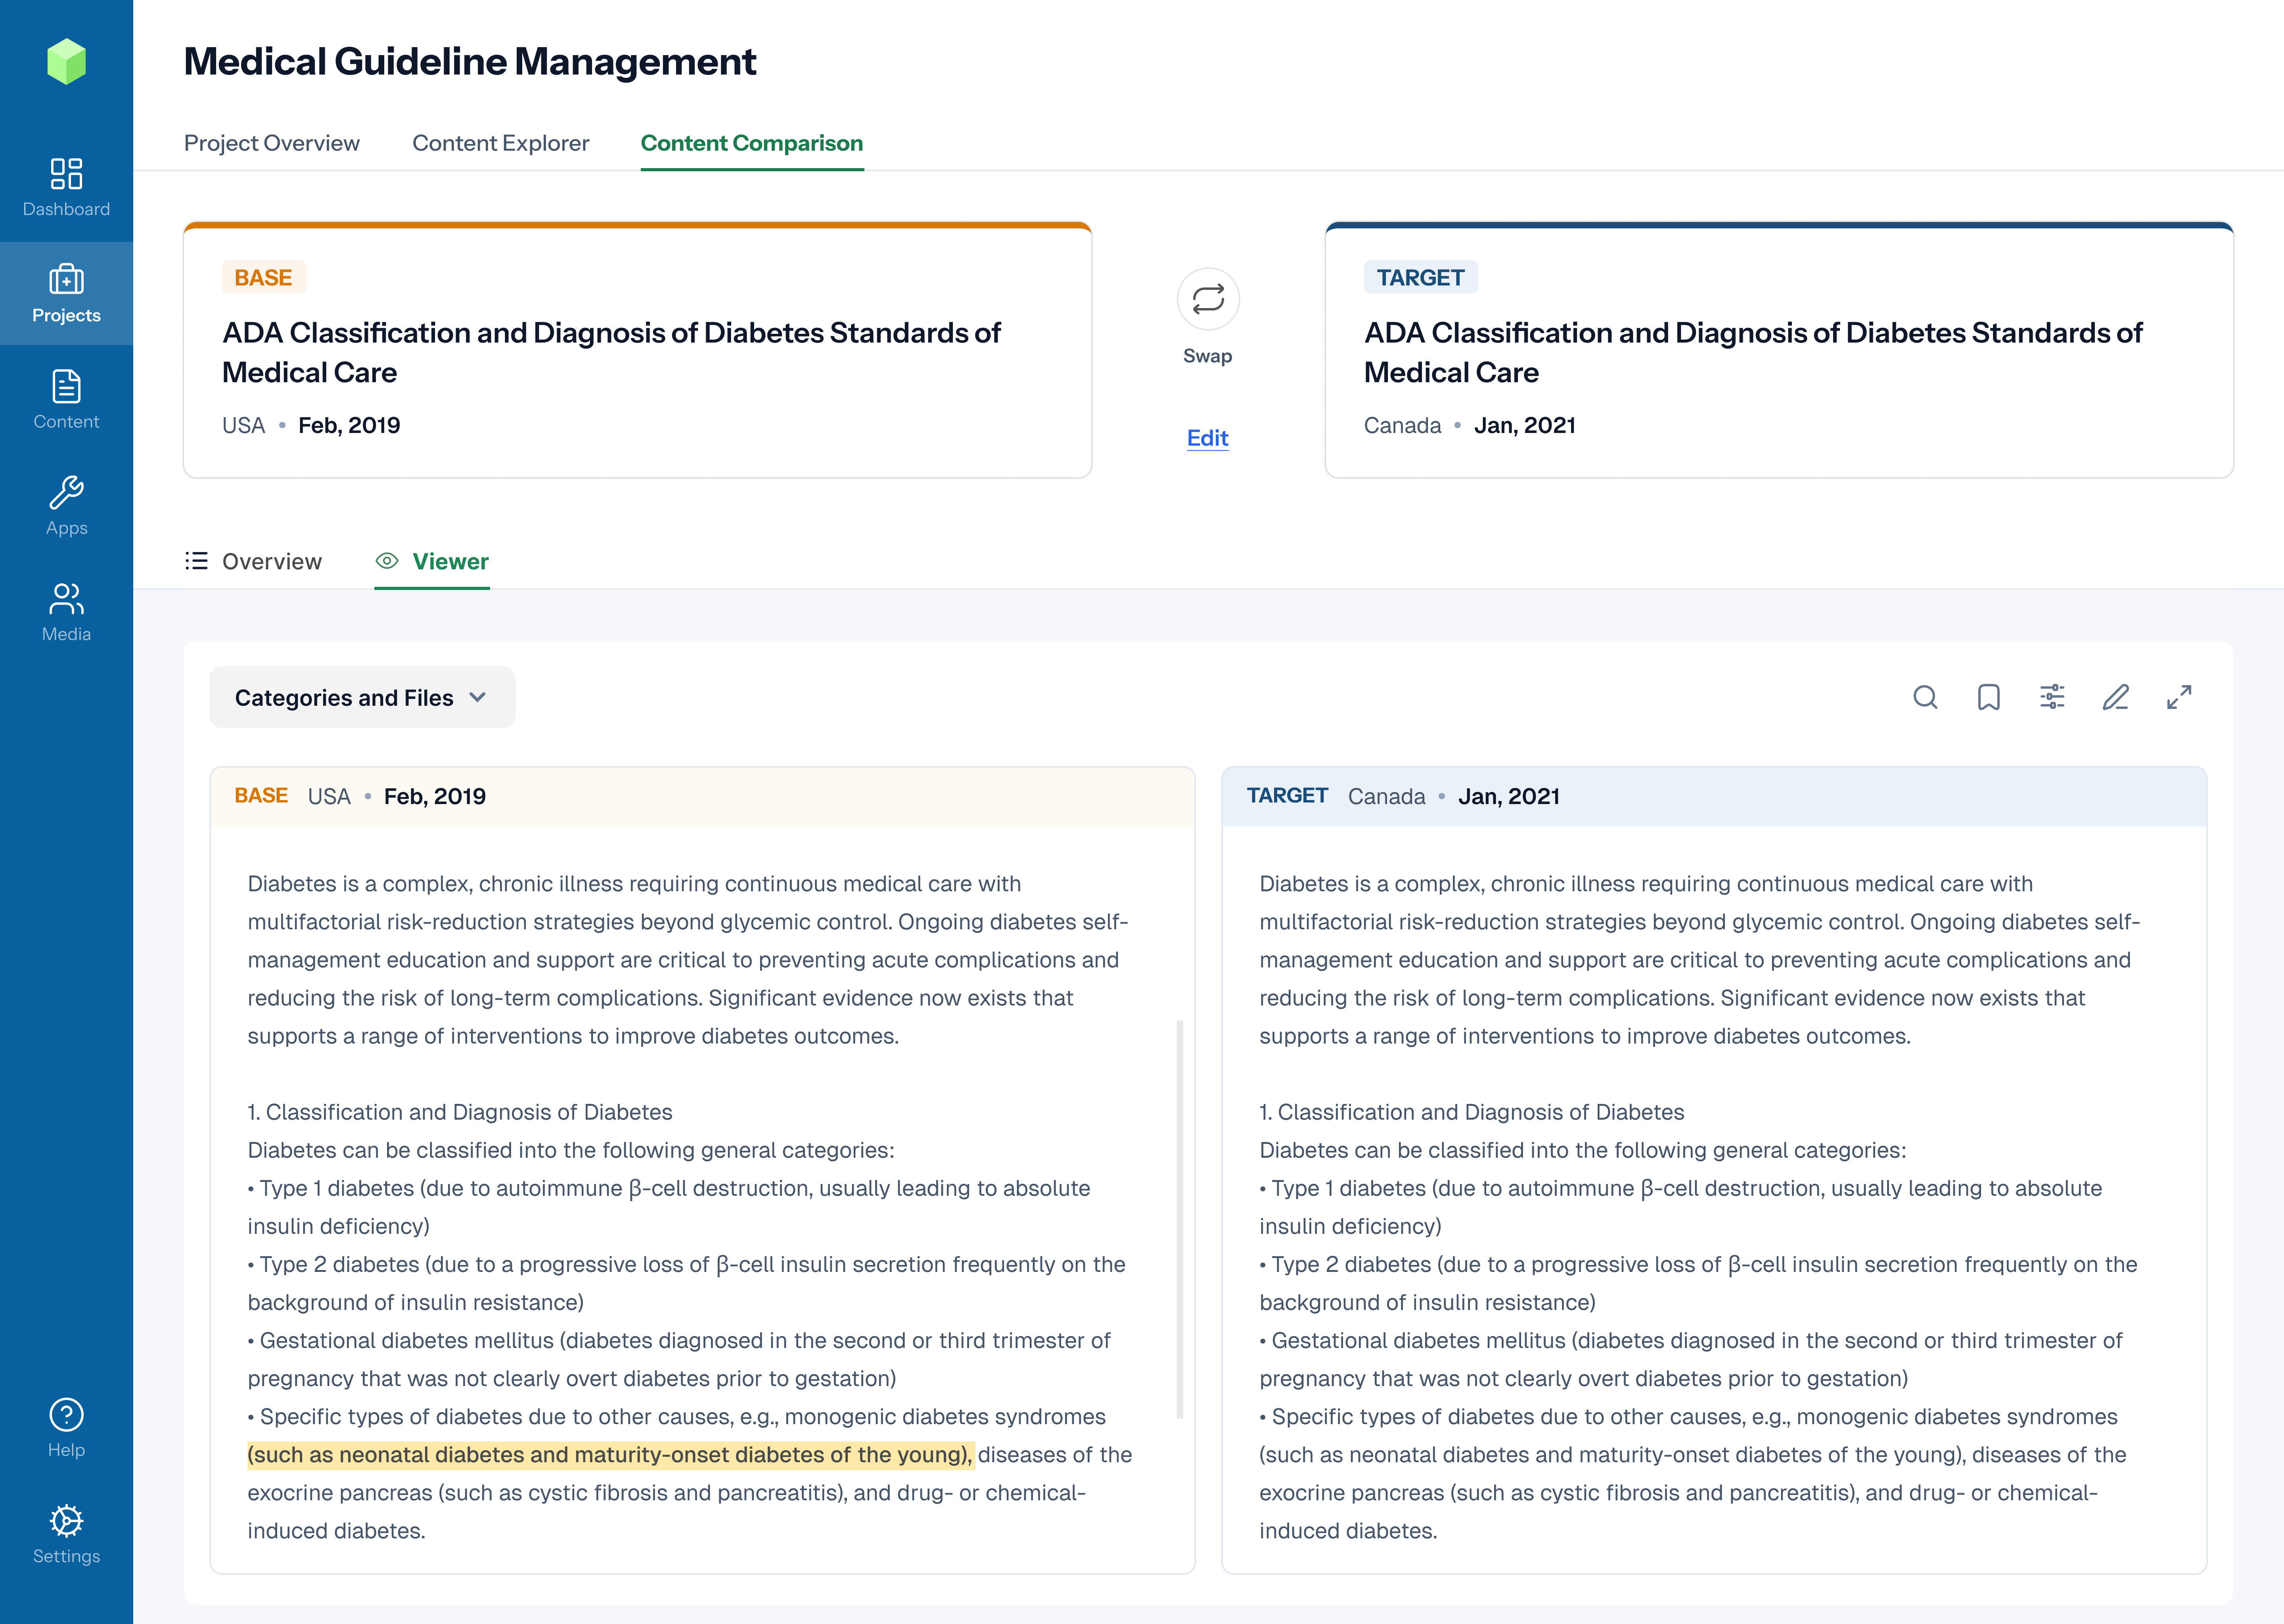Swap base and target documents
The width and height of the screenshot is (2284, 1624).
(x=1208, y=299)
